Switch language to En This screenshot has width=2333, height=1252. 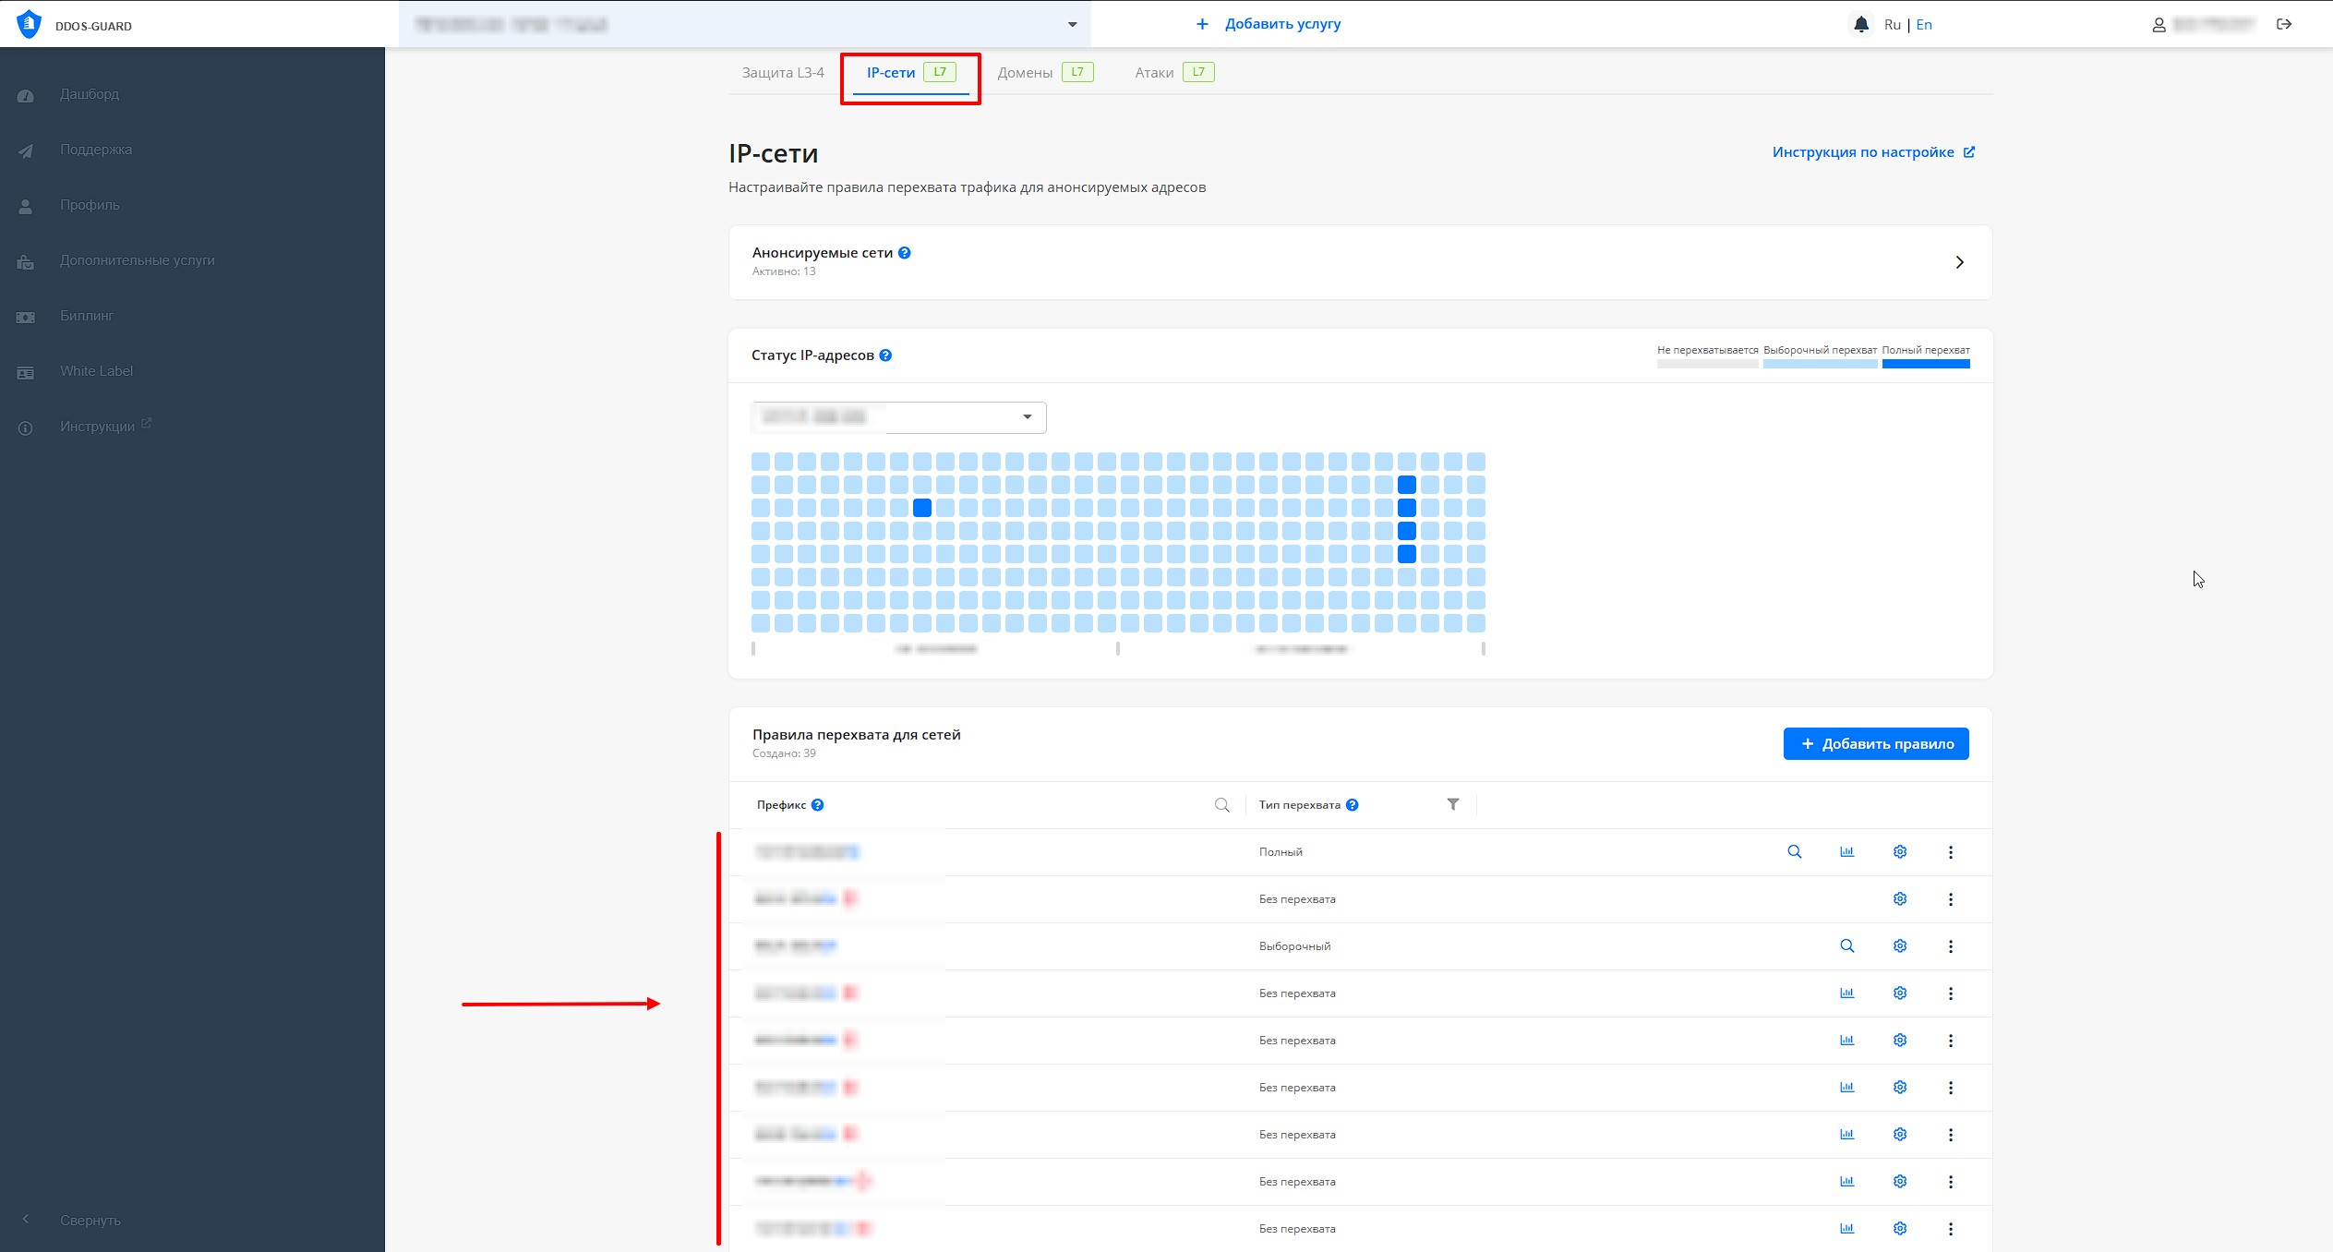[1924, 25]
